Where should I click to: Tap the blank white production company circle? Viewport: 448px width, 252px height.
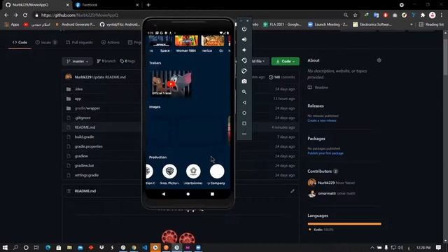tap(217, 171)
